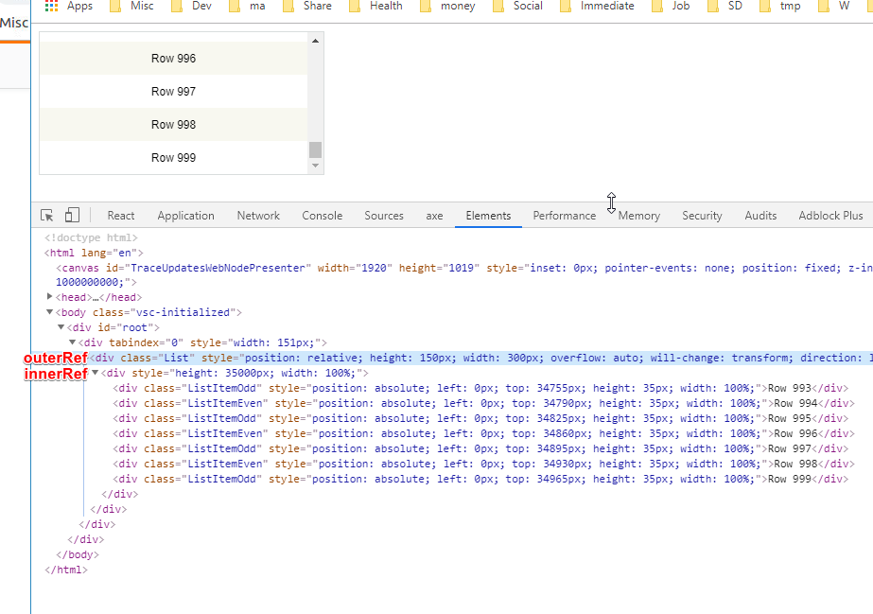
Task: Open the Immediate bookmarks folder
Action: (x=597, y=6)
